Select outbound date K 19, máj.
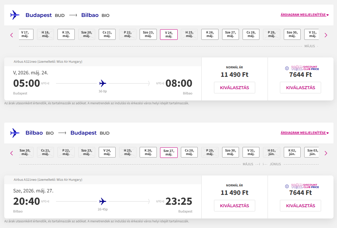Image resolution: width=337 pixels, height=228 pixels. pyautogui.click(x=66, y=34)
